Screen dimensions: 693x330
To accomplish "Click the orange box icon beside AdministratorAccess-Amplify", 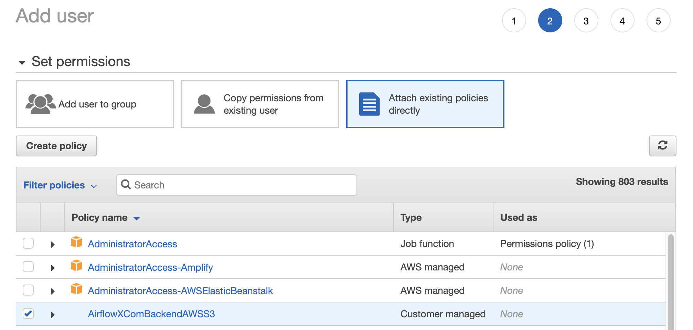I will pyautogui.click(x=76, y=266).
